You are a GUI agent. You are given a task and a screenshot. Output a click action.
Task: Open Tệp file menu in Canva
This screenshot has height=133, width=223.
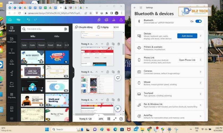18,20
